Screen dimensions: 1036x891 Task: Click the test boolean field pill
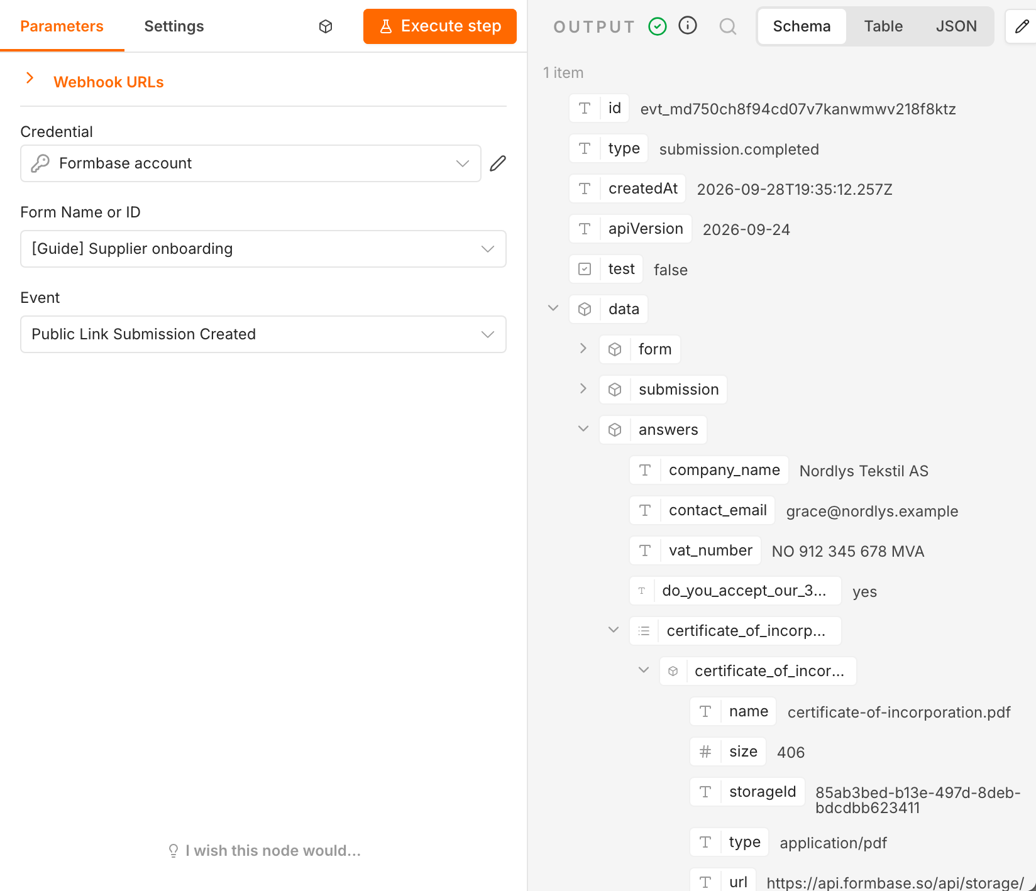(x=606, y=269)
